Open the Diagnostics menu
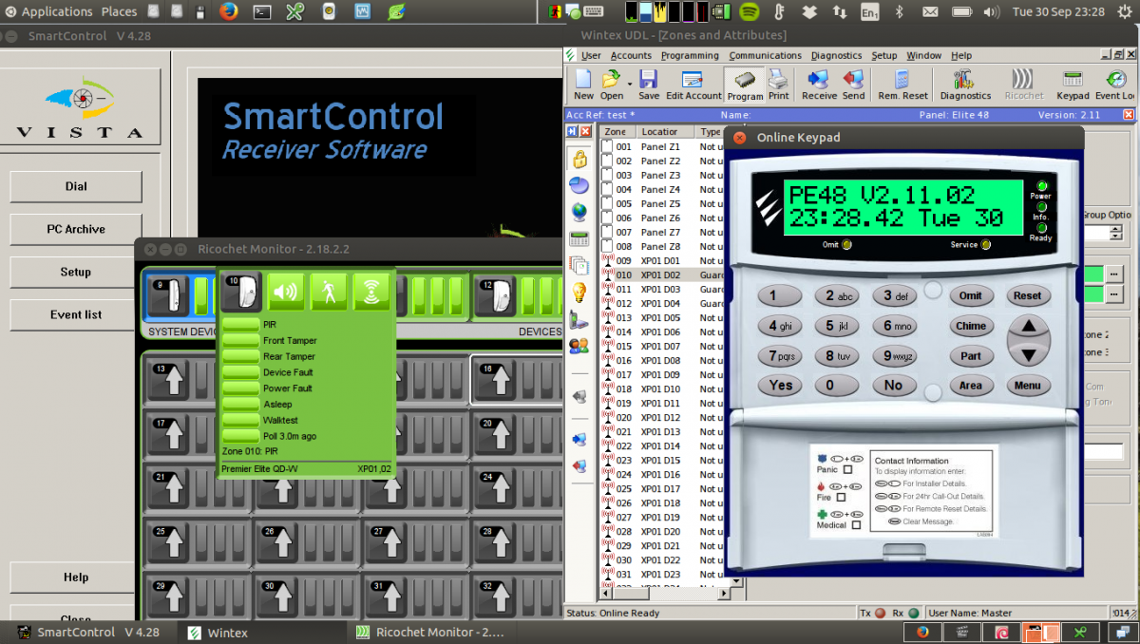 (x=836, y=55)
